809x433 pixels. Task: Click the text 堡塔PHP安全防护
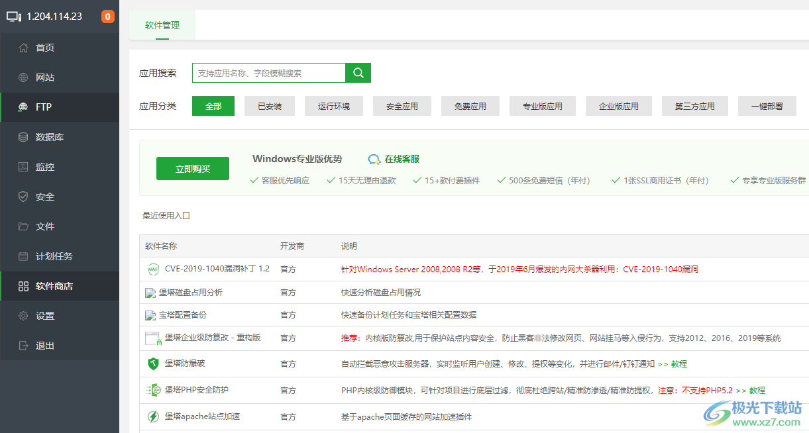pos(197,389)
